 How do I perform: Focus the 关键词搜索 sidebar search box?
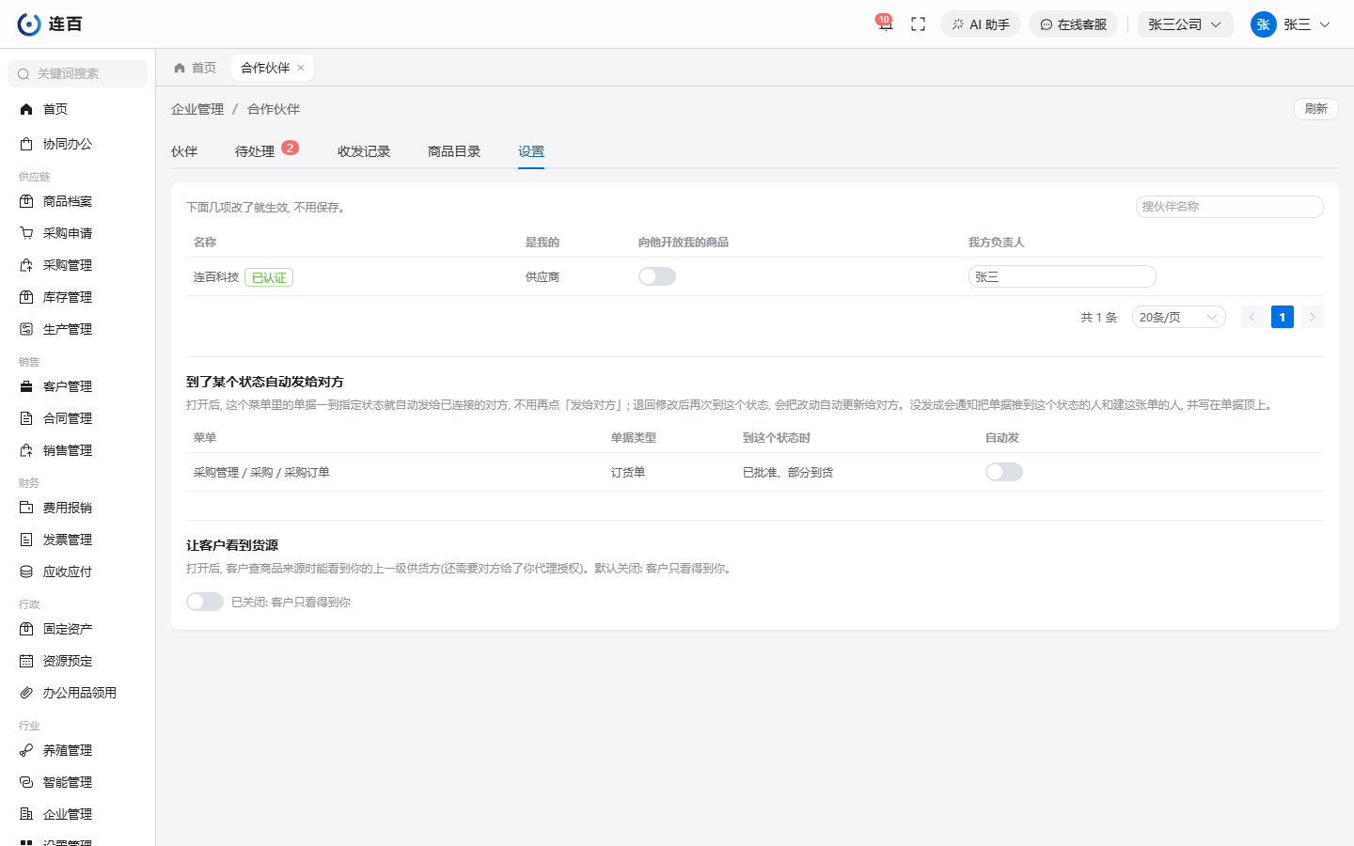click(x=77, y=73)
